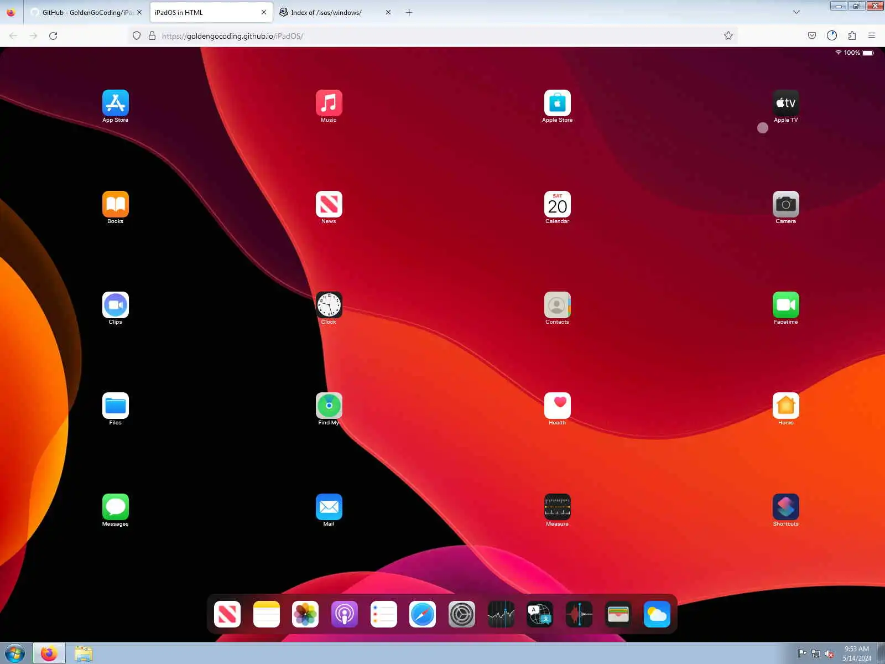Launch the Find My app
885x664 pixels.
click(x=329, y=406)
